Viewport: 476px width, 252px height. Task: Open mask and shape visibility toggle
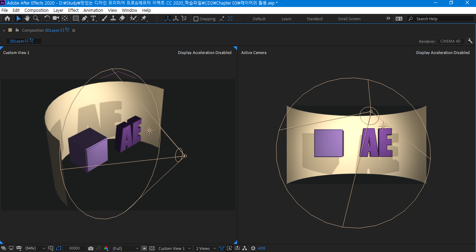[19, 248]
